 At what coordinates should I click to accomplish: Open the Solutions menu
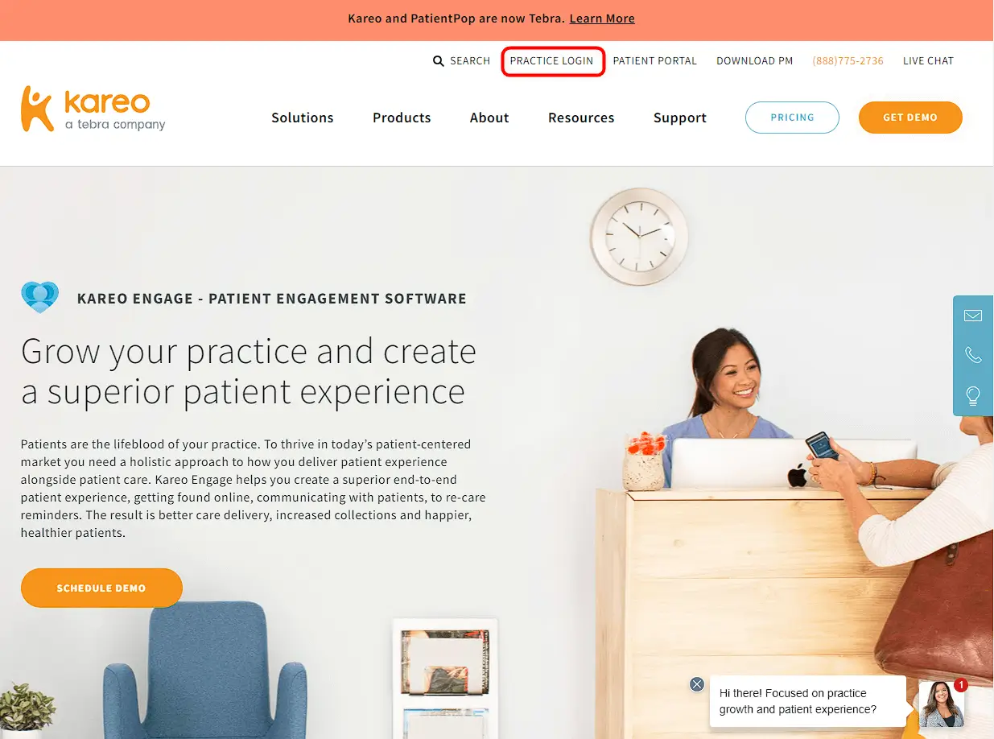(303, 118)
